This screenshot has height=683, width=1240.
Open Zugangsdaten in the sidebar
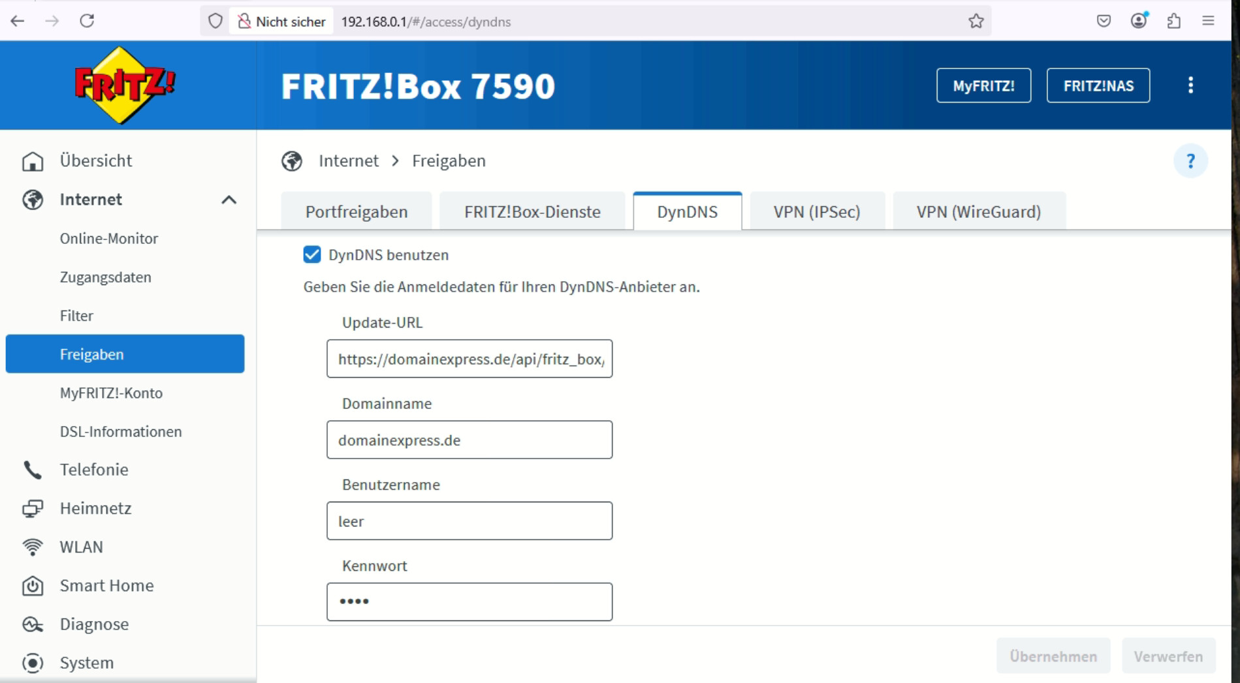click(x=106, y=277)
